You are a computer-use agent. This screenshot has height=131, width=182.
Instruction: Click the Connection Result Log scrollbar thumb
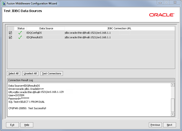(172, 105)
